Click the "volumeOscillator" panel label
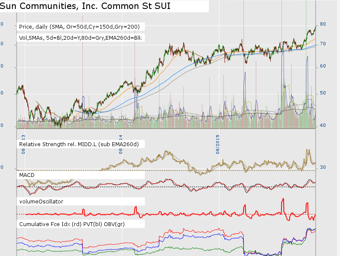 pos(41,202)
